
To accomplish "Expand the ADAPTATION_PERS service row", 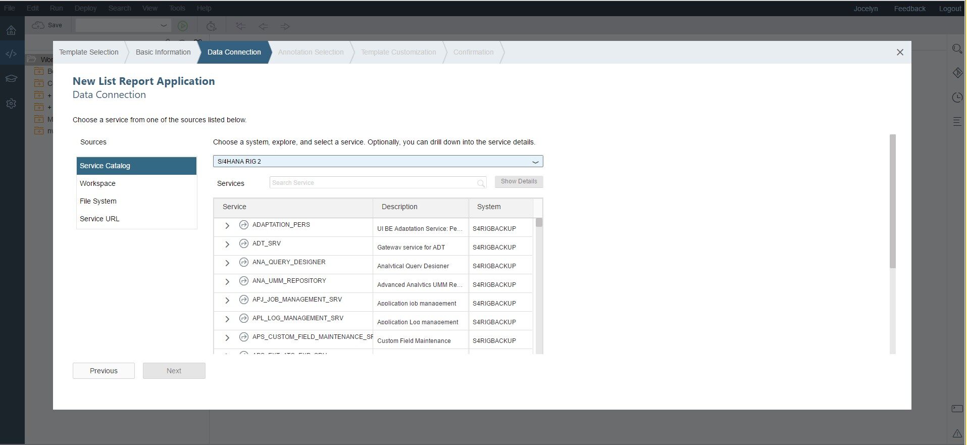I will pyautogui.click(x=227, y=226).
